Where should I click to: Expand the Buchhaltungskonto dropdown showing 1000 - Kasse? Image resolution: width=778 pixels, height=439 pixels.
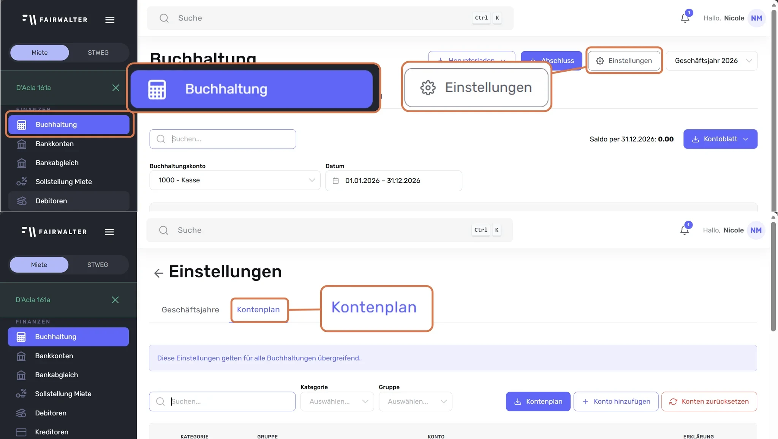(235, 180)
